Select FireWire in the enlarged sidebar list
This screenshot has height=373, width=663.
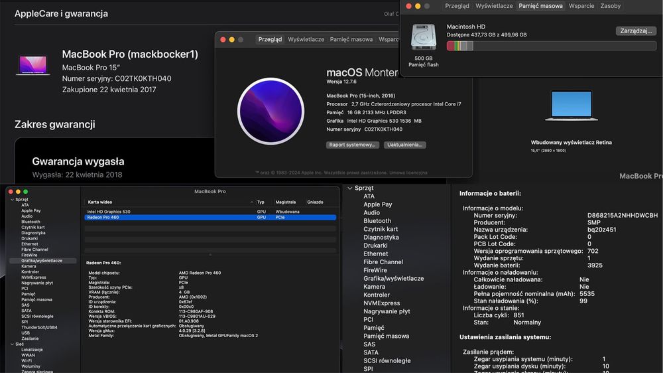tap(375, 270)
